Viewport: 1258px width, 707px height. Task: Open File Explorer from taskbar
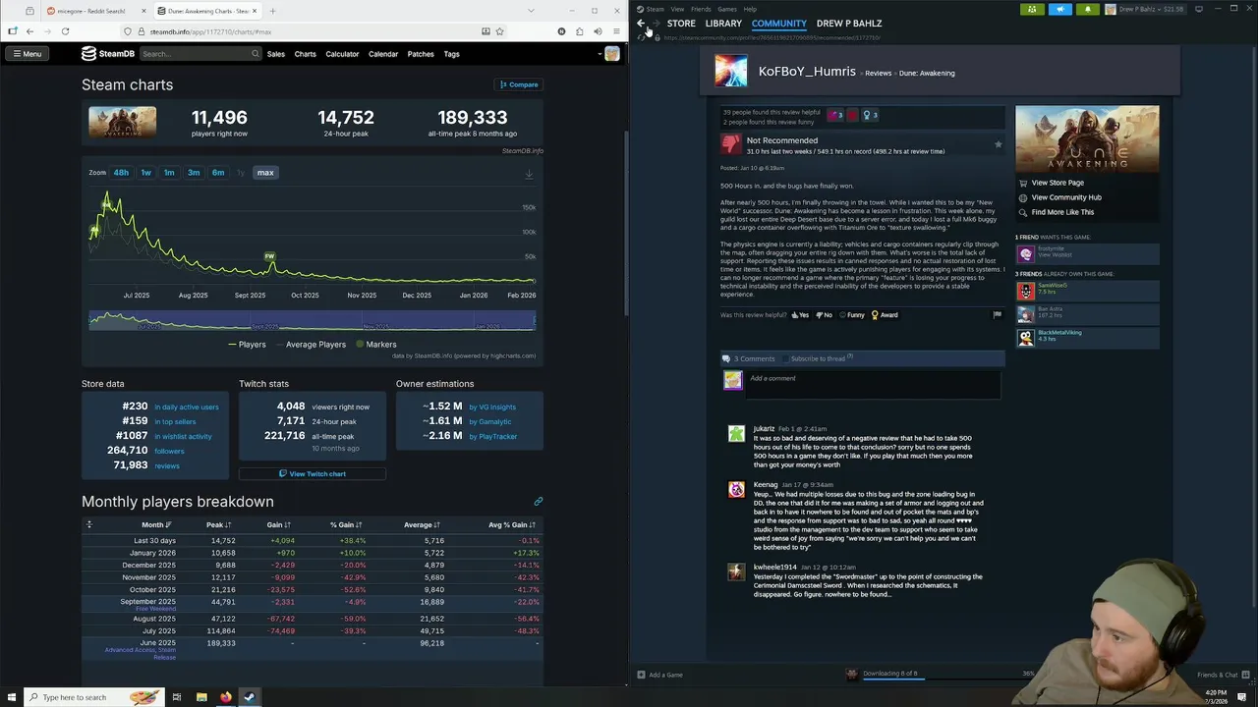pos(201,697)
